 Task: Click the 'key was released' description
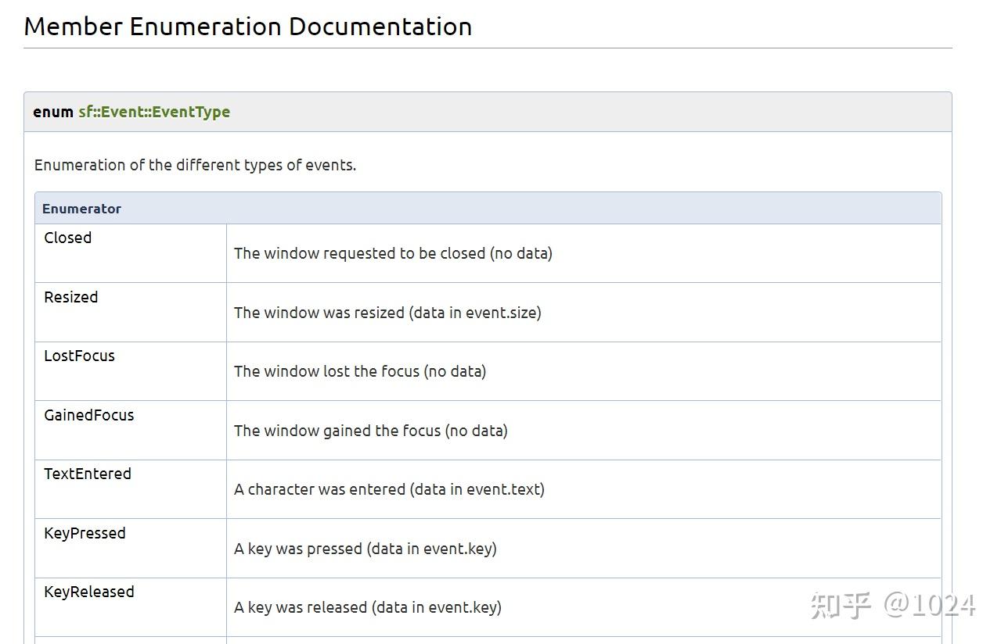coord(368,607)
